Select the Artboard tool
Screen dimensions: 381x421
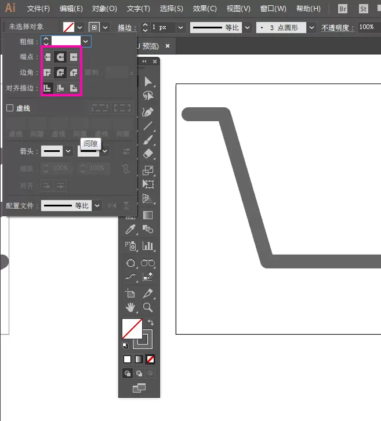coord(130,293)
